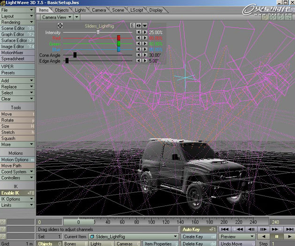
Task: Open envelope via the E button on slider panel
Action: (132, 25)
